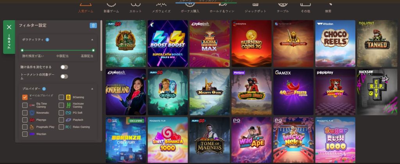The height and width of the screenshot is (164, 400).
Task: Click the blue trash icon to clear filters
Action: tap(93, 25)
